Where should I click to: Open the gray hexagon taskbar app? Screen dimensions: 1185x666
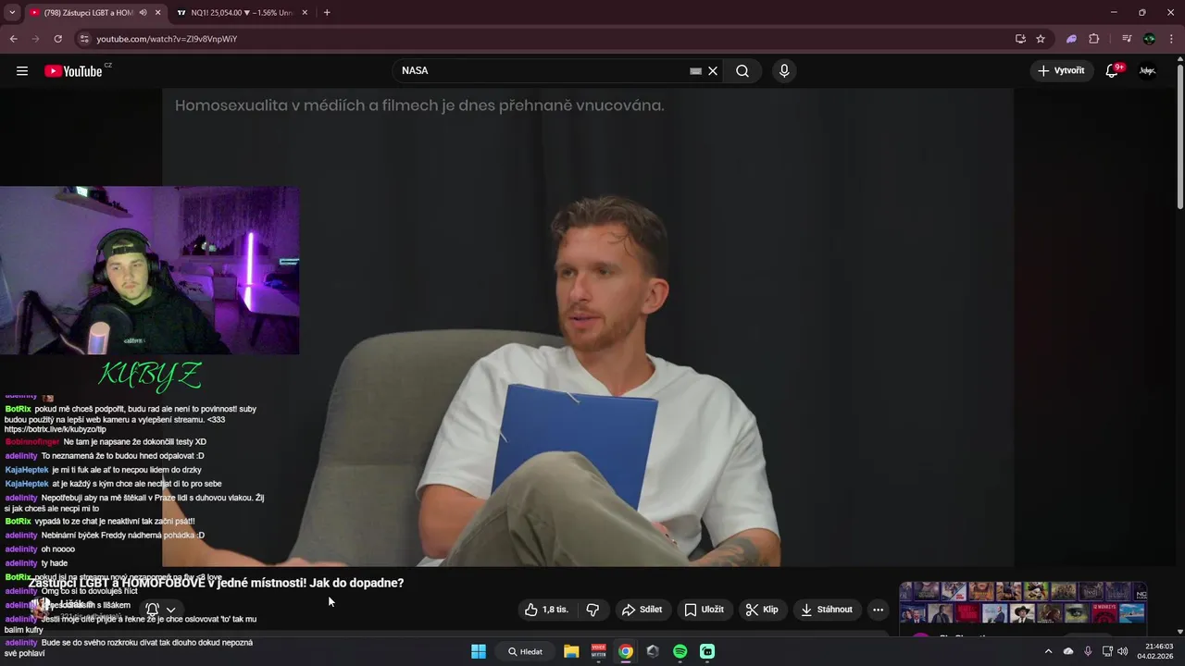pyautogui.click(x=653, y=651)
